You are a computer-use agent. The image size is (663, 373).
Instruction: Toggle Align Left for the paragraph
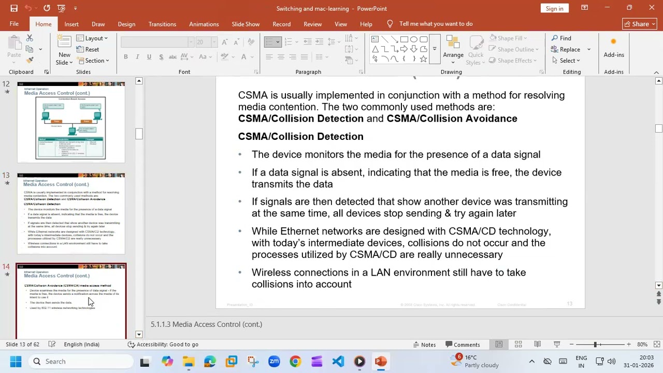[x=269, y=57]
